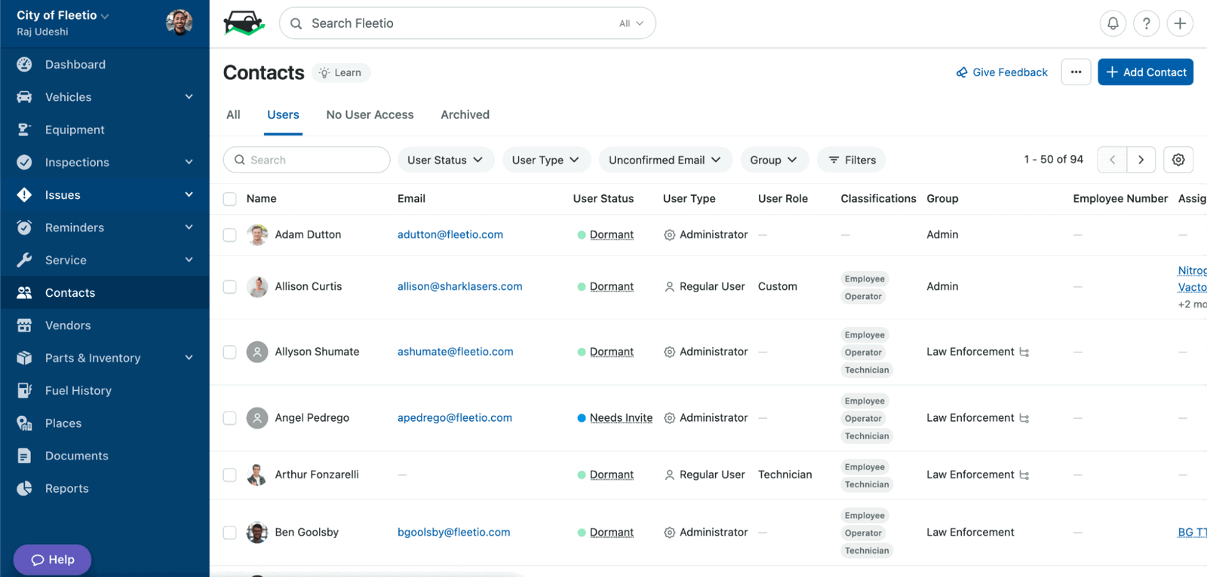Go to Fuel History page
Image resolution: width=1207 pixels, height=577 pixels.
click(x=104, y=390)
